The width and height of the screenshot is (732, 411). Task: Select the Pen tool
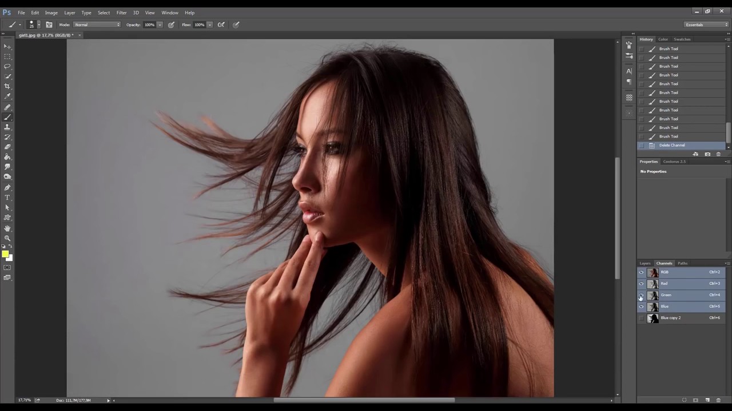(x=7, y=187)
